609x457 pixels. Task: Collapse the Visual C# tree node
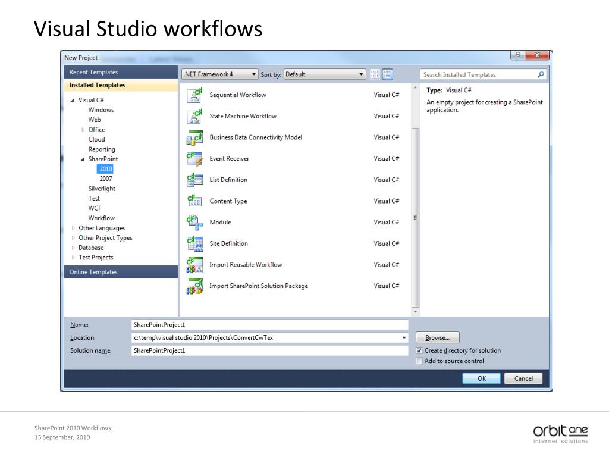point(73,100)
